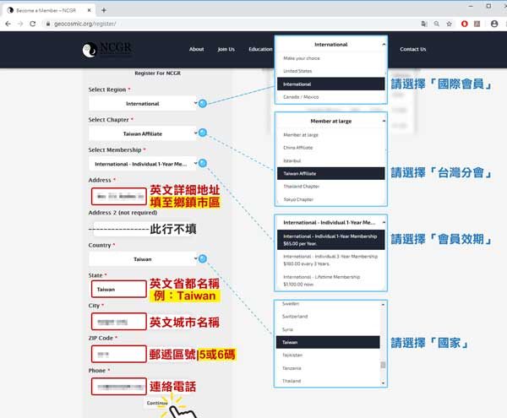
Task: Choose Tajikistan in country list
Action: coord(328,355)
